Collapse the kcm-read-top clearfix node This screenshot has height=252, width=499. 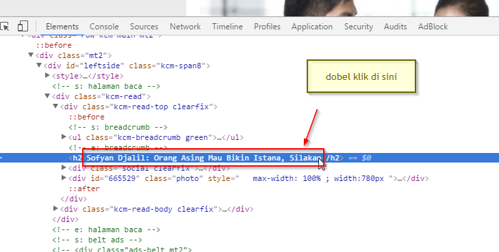tap(55, 106)
